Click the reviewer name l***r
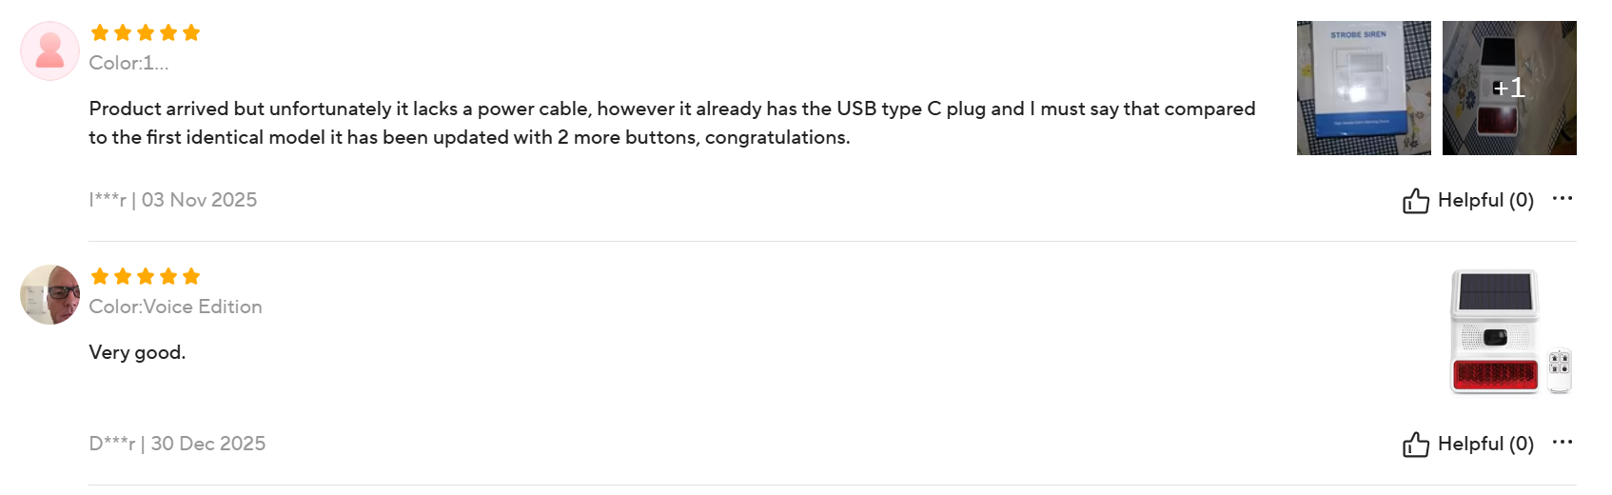The image size is (1612, 495). point(108,201)
